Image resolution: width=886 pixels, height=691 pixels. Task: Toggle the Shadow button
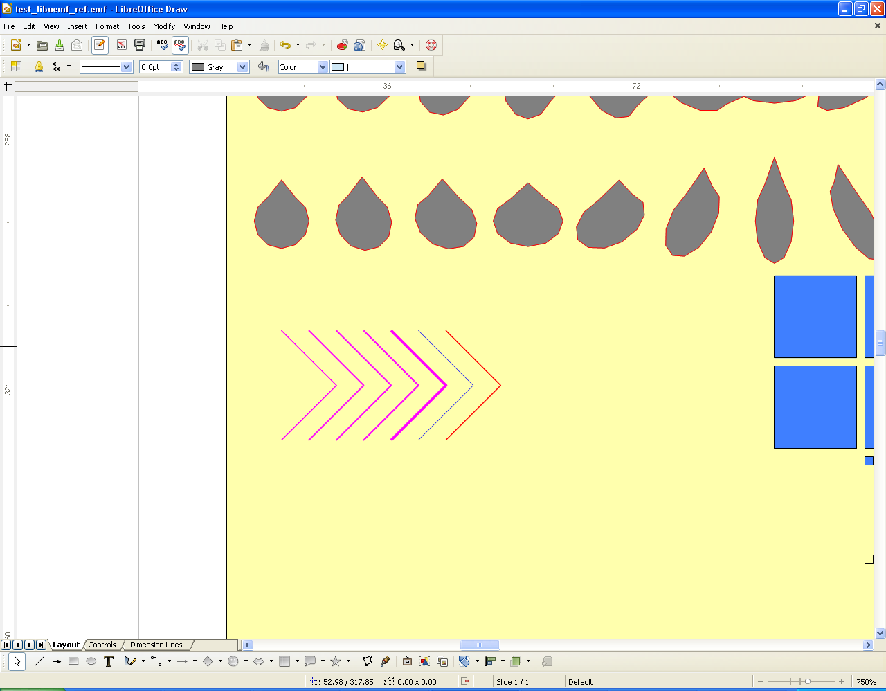point(421,66)
